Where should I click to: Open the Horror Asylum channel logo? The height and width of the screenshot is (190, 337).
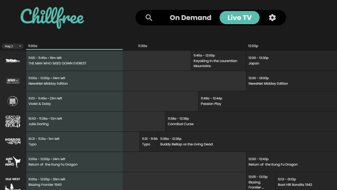13,141
